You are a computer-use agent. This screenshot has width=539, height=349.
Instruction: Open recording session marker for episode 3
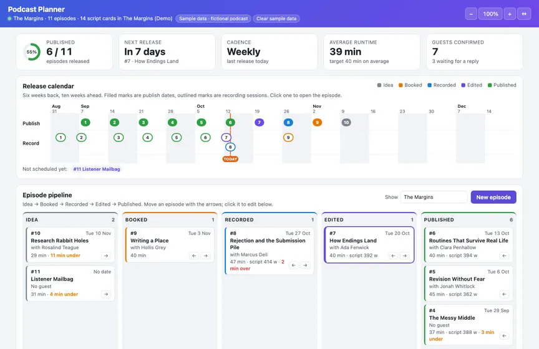(119, 137)
